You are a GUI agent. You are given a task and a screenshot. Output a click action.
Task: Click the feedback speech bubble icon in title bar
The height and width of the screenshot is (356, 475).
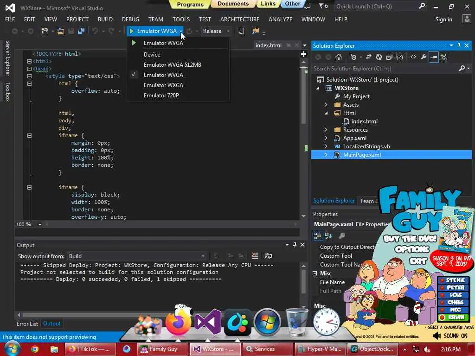[x=308, y=6]
